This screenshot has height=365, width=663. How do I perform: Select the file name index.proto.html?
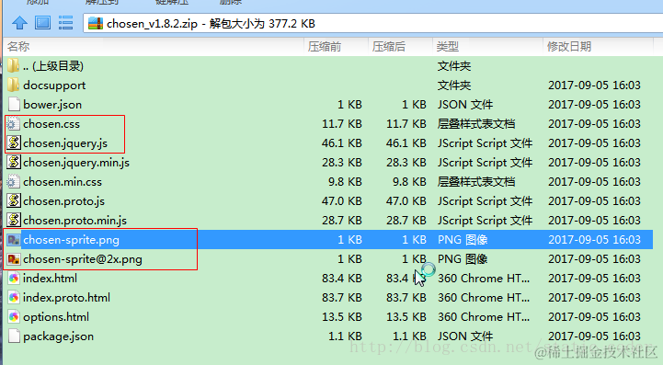66,298
